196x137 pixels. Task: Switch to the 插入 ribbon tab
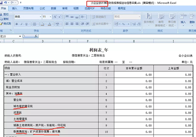pos(14,8)
